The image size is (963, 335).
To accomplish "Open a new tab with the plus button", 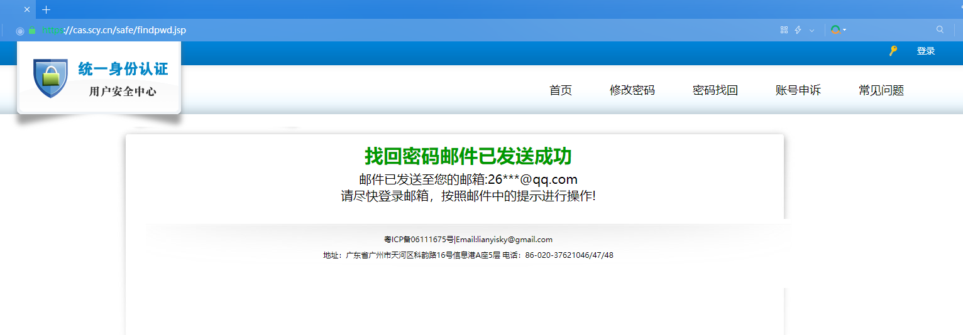I will tap(46, 9).
